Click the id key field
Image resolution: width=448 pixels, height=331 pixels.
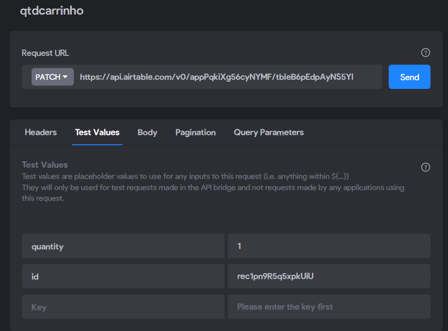[123, 276]
